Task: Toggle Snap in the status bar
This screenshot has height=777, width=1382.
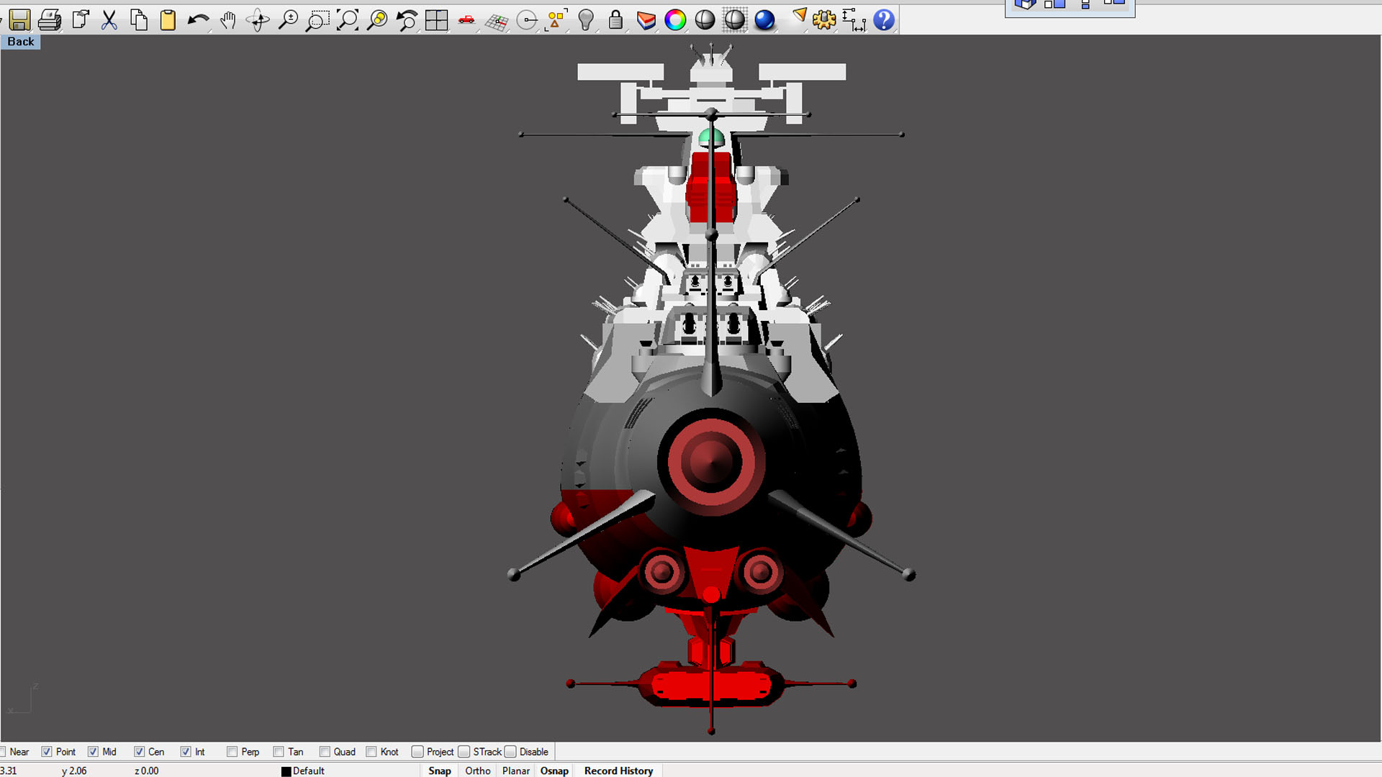Action: click(x=440, y=771)
